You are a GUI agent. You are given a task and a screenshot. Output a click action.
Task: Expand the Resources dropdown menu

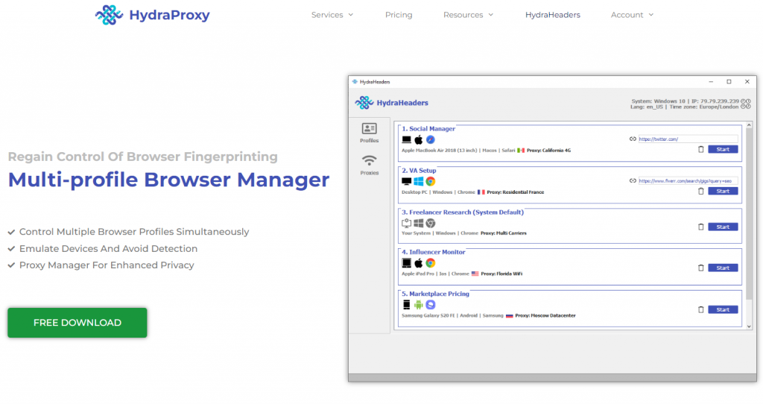click(468, 15)
